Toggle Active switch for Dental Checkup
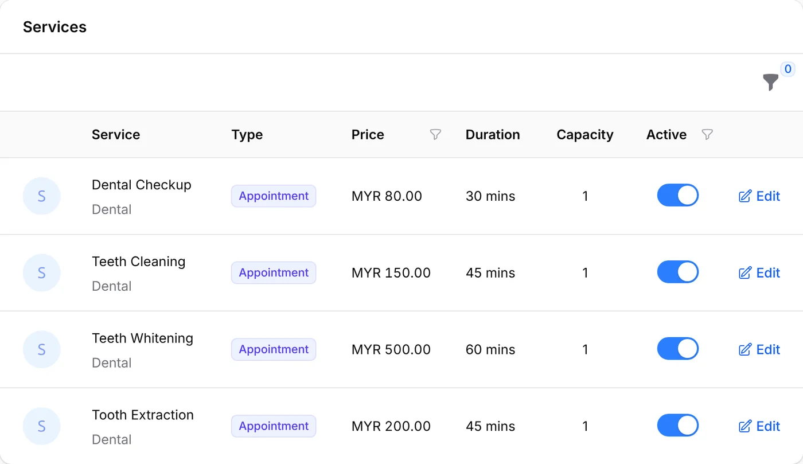The width and height of the screenshot is (803, 464). (x=678, y=196)
